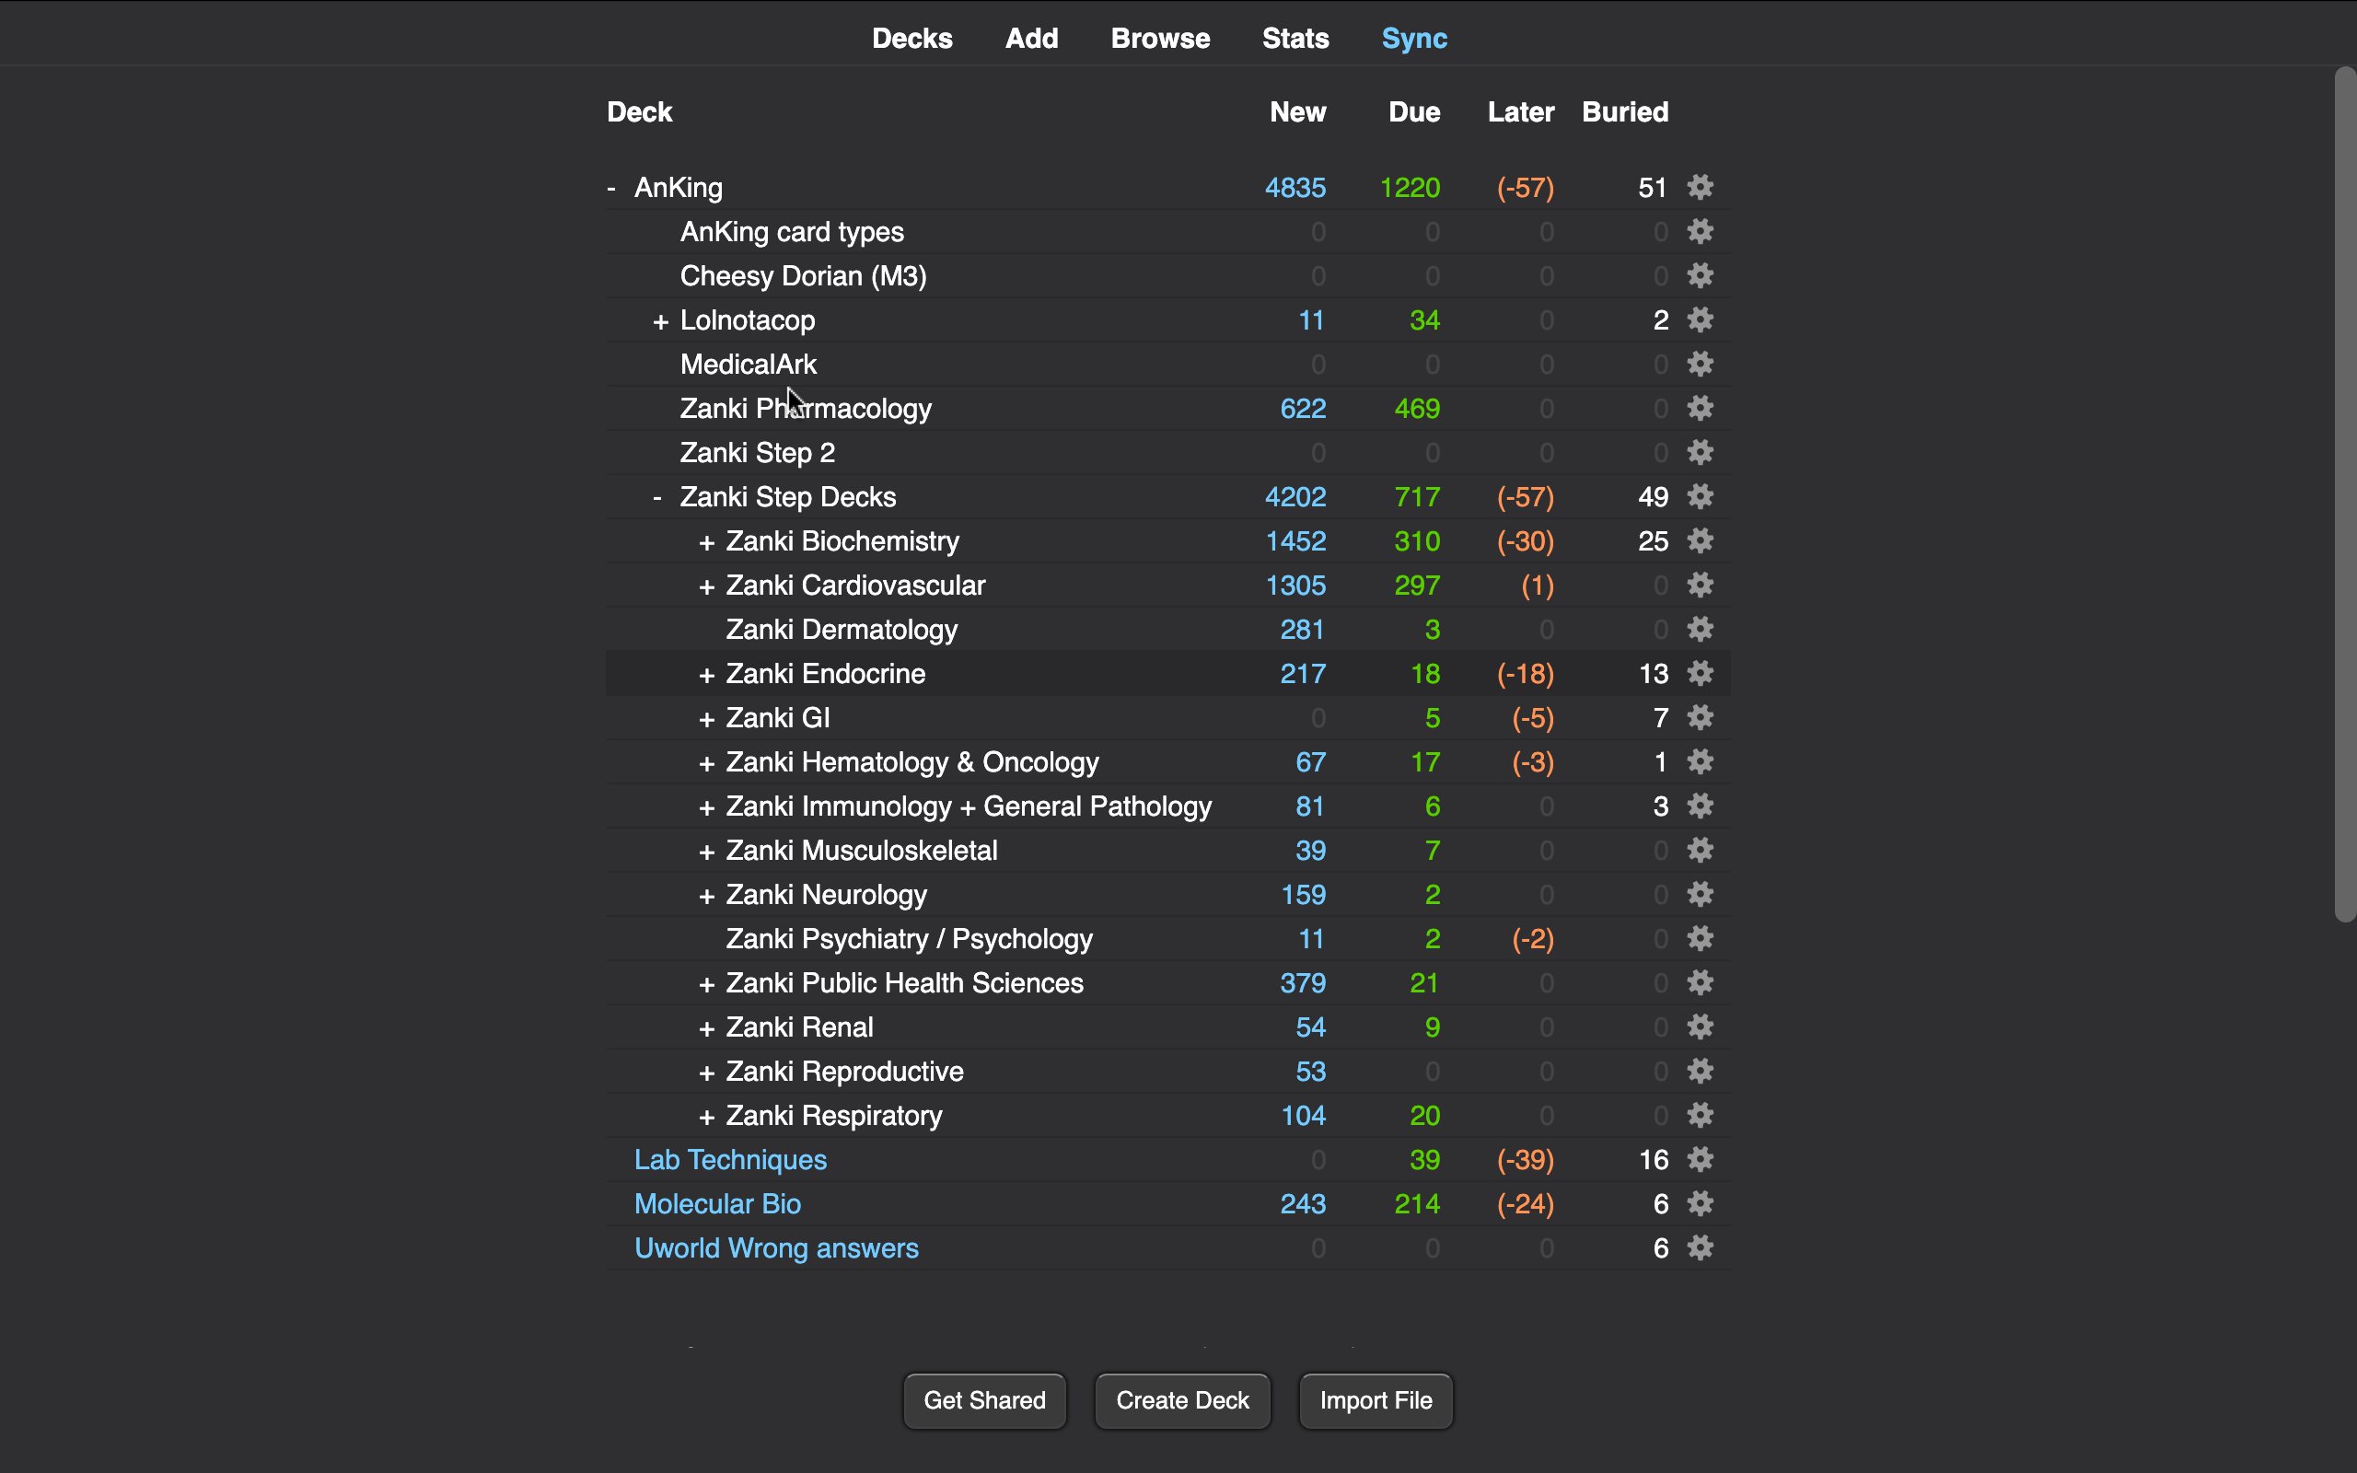This screenshot has height=1473, width=2357.
Task: Click gear icon for Zanki Respiratory
Action: point(1700,1116)
